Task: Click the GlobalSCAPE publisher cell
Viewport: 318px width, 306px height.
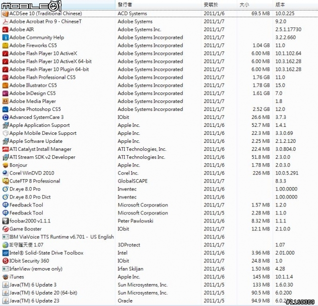Action: pyautogui.click(x=133, y=181)
